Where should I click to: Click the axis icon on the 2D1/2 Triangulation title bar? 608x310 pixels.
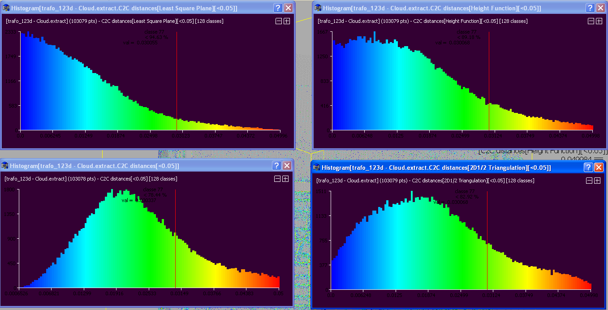[317, 167]
